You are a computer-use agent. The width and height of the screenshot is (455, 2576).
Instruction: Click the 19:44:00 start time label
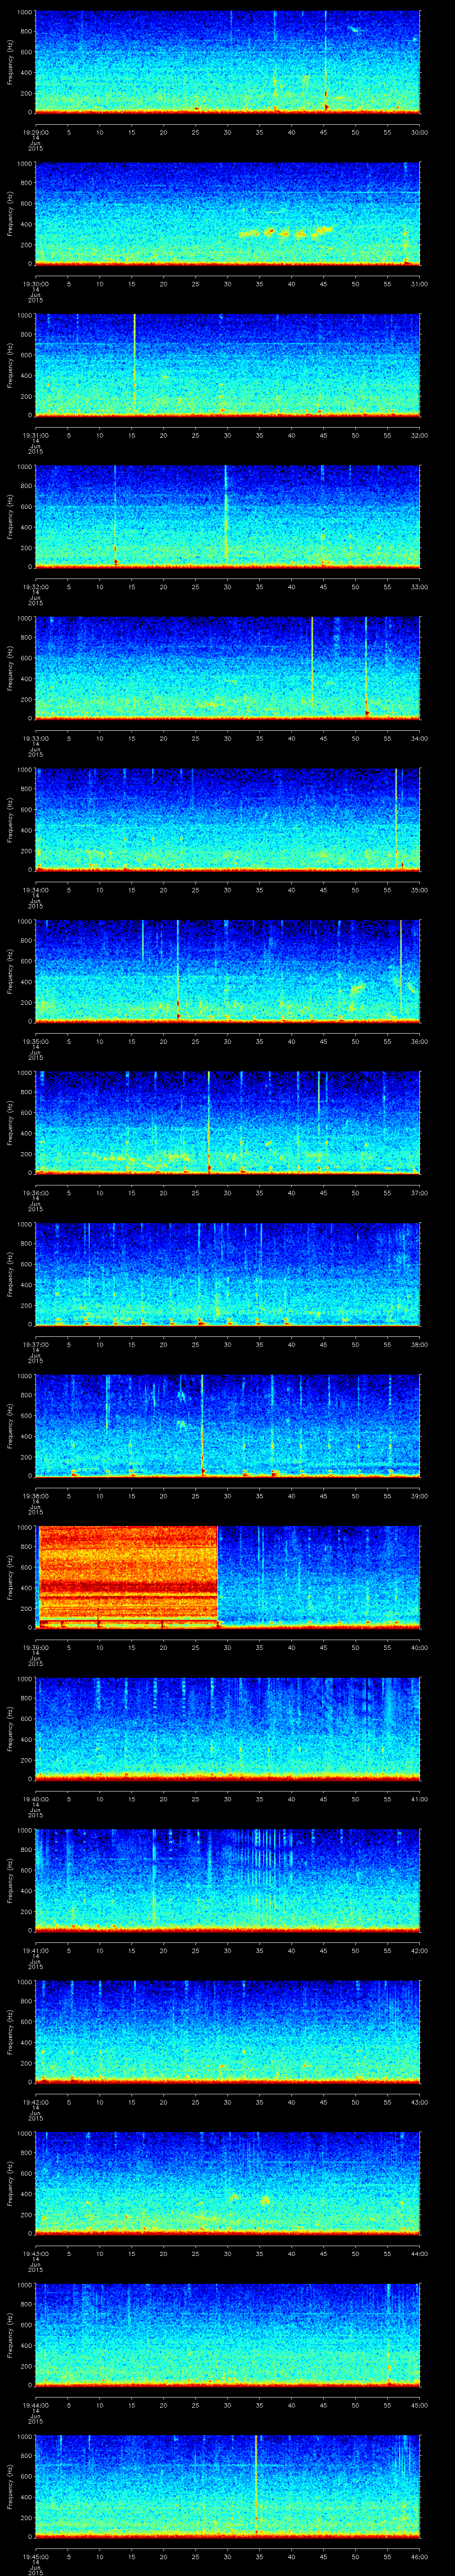click(x=35, y=2405)
